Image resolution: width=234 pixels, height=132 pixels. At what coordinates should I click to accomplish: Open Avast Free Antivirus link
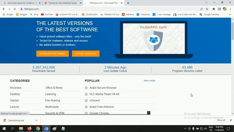(102, 107)
